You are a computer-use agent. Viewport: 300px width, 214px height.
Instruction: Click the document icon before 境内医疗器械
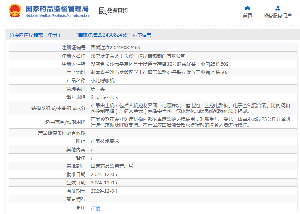pos(11,35)
